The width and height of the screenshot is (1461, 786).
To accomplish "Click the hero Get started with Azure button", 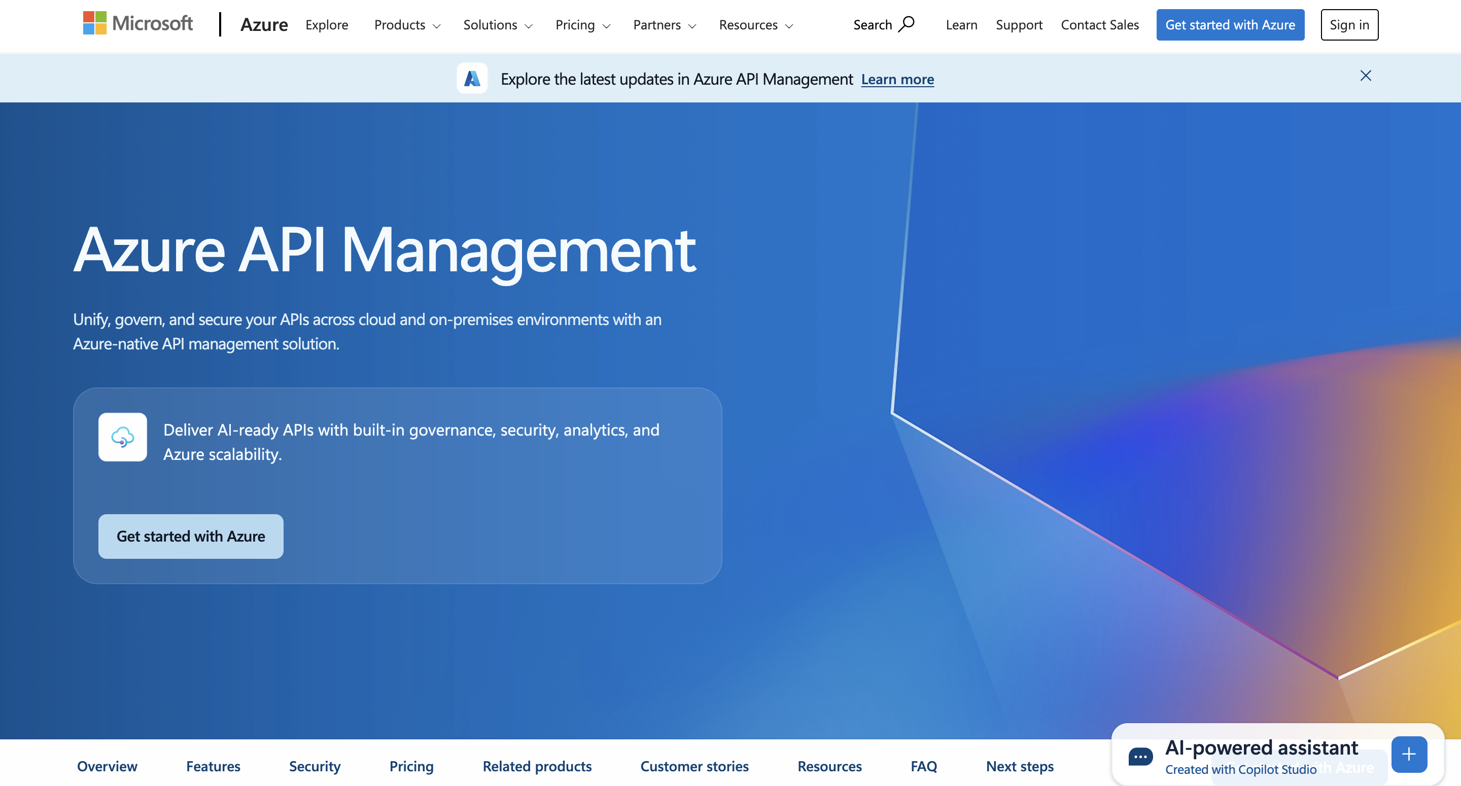I will coord(191,536).
